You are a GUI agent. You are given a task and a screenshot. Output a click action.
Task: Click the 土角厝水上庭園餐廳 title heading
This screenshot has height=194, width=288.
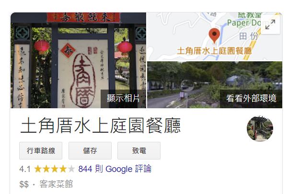click(x=101, y=126)
